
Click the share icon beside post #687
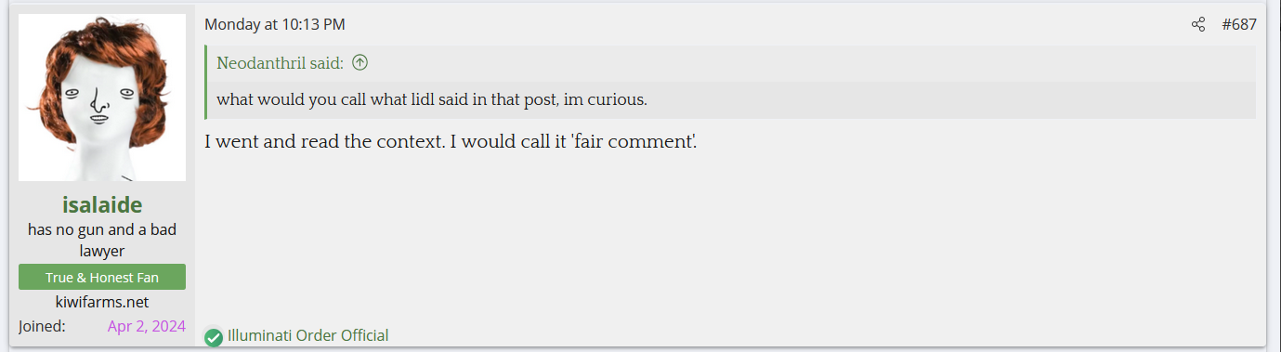coord(1198,24)
